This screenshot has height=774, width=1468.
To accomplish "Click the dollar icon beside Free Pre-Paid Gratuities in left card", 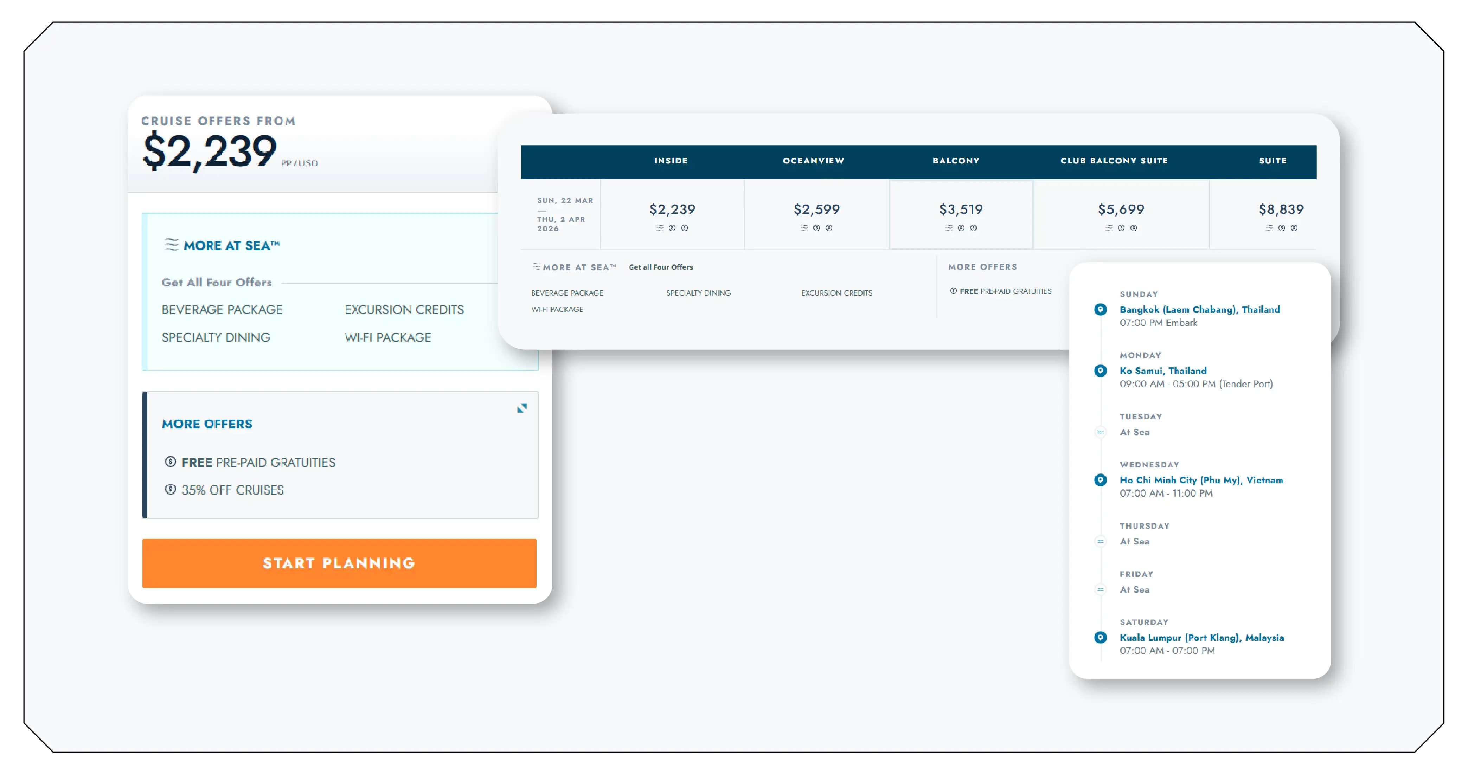I will (x=171, y=462).
